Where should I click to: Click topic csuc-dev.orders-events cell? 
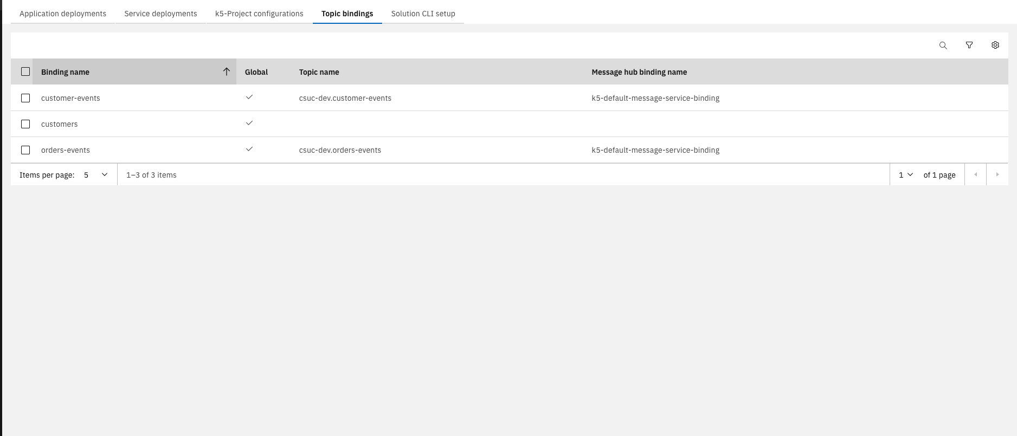pos(340,150)
